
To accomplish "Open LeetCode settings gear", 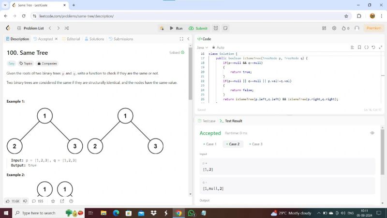I will click(334, 28).
